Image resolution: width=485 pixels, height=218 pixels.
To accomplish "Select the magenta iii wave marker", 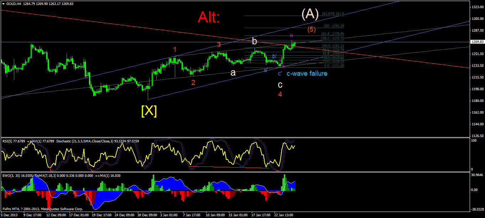I will (291, 36).
